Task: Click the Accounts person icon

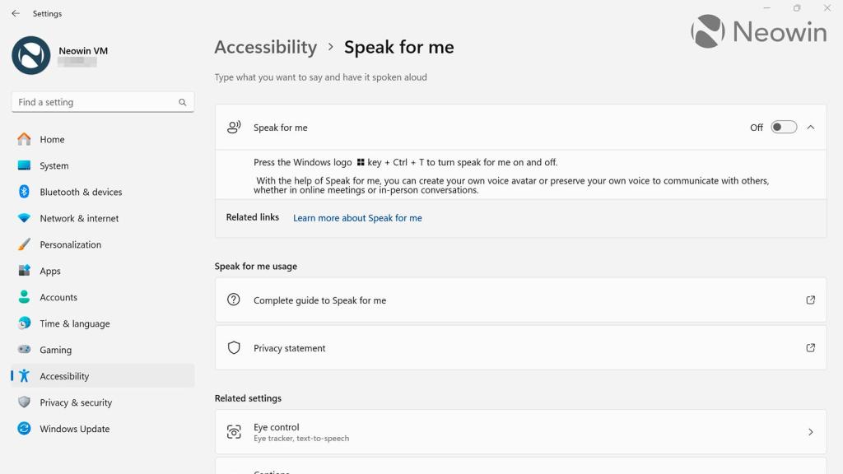Action: 24,297
